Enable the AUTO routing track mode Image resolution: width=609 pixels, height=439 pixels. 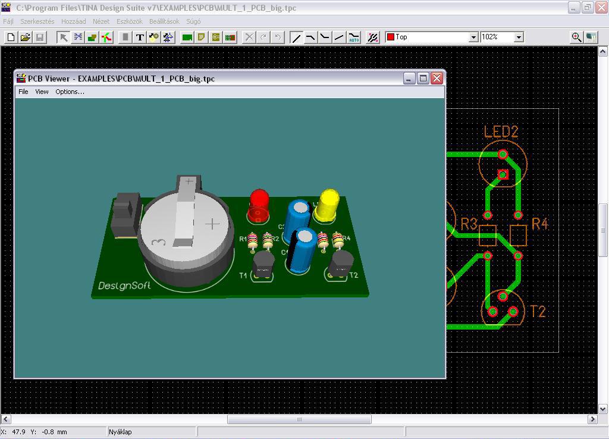[x=354, y=37]
